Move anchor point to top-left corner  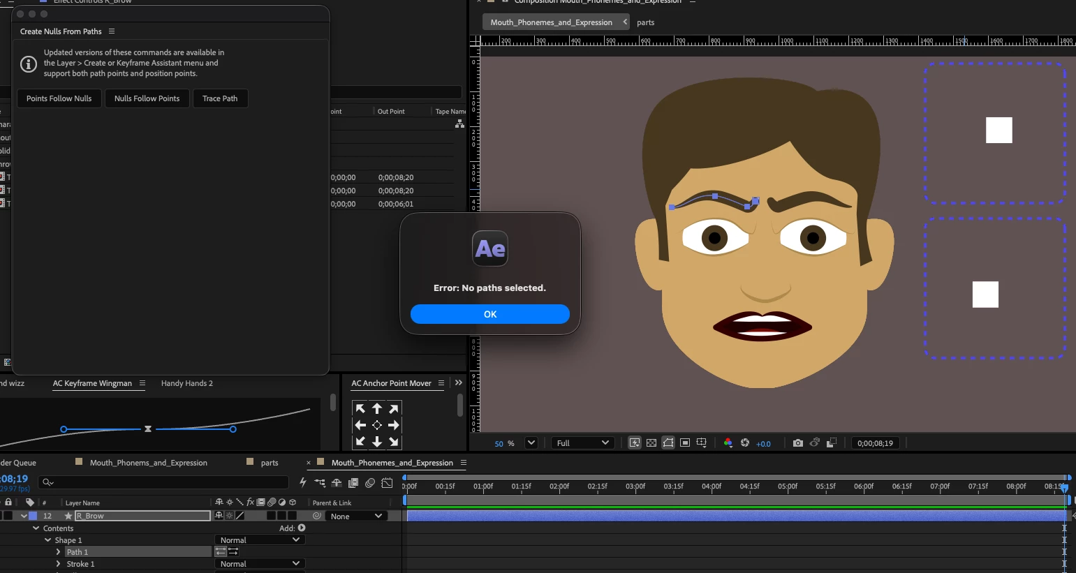360,409
